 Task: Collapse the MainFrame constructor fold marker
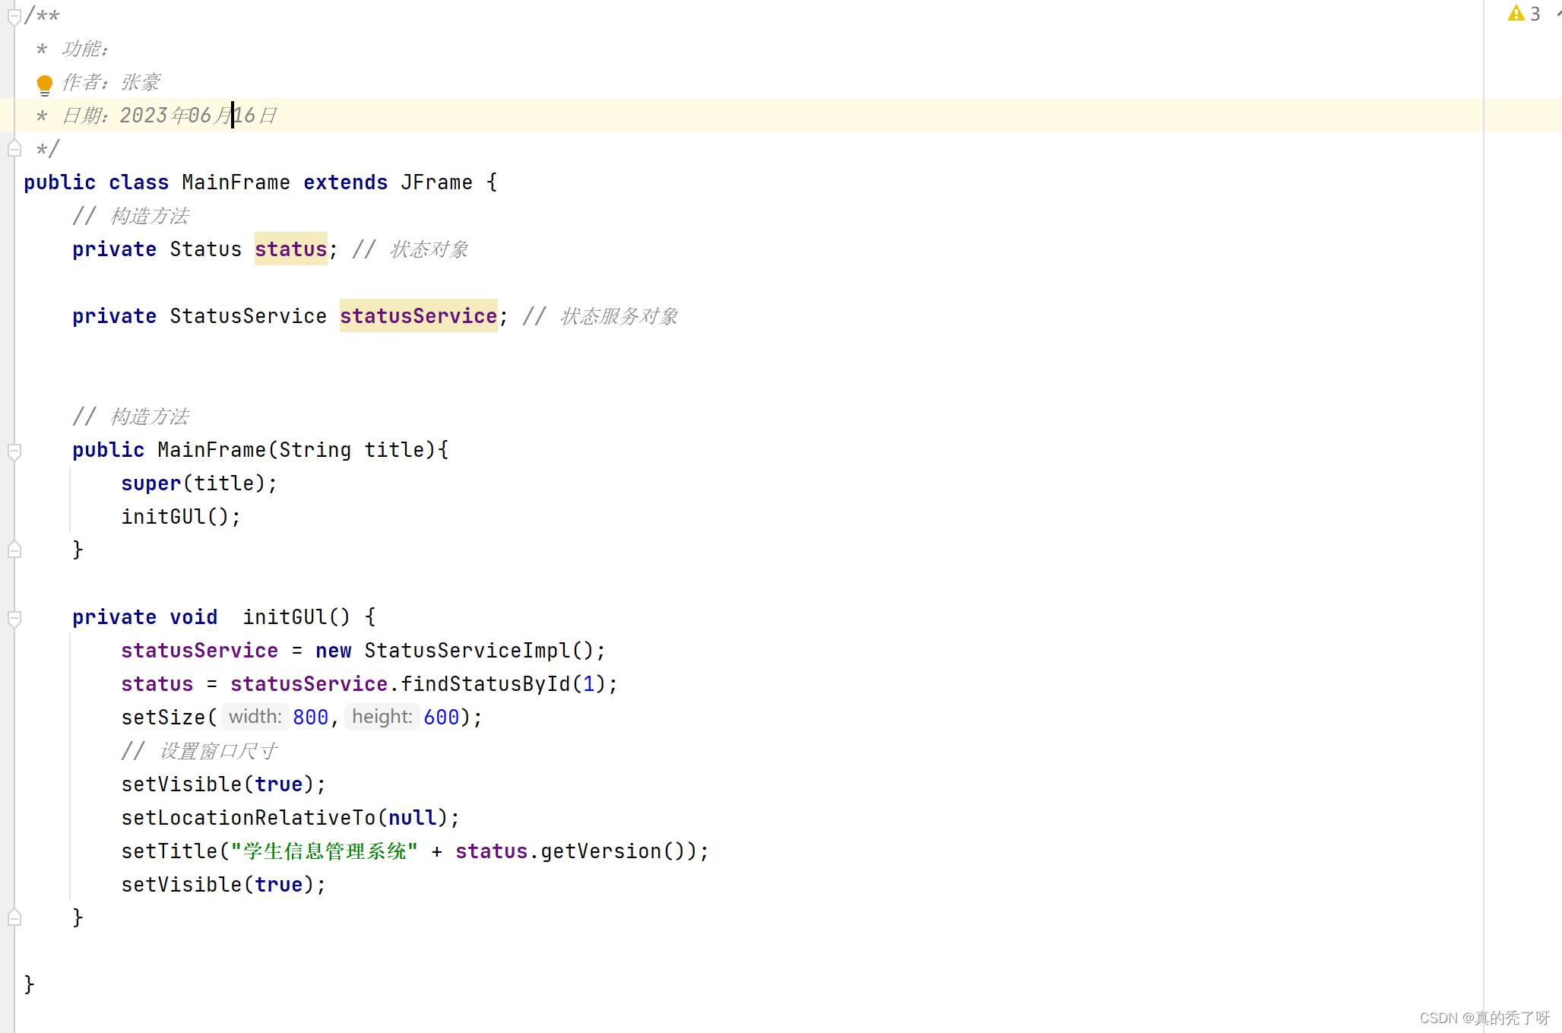[14, 451]
